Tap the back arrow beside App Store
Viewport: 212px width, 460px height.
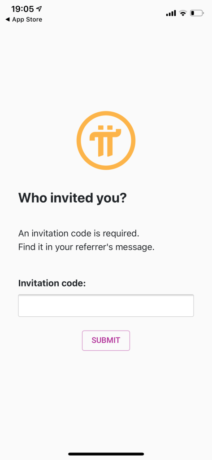pos(7,20)
